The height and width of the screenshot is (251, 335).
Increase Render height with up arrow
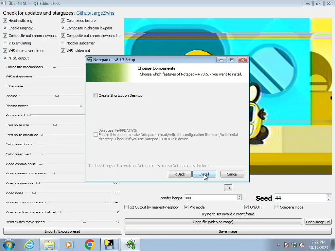point(239,196)
